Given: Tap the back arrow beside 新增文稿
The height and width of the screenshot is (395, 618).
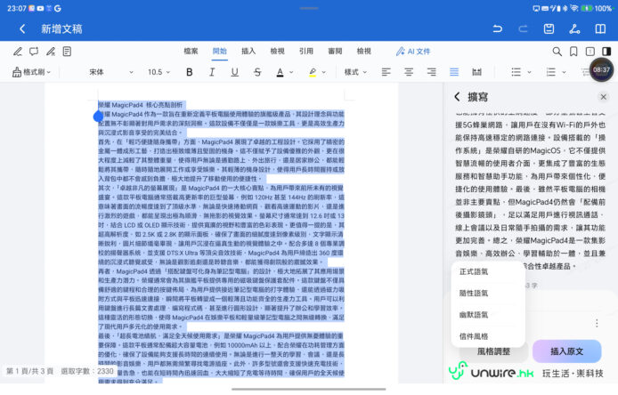Looking at the screenshot, I should pos(22,28).
